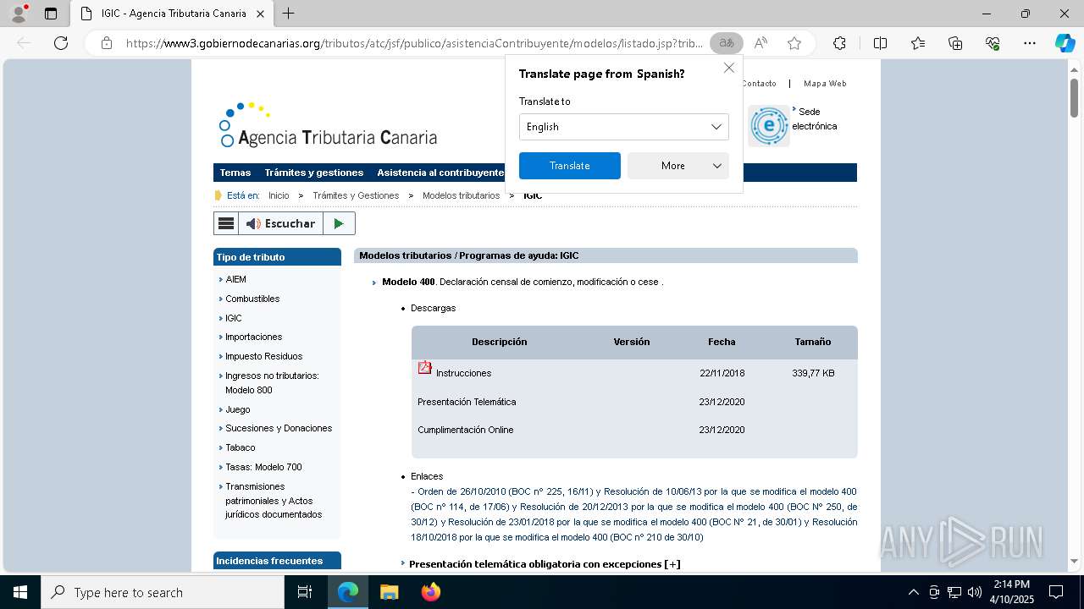Click the address bar URL
The width and height of the screenshot is (1084, 609).
click(414, 43)
